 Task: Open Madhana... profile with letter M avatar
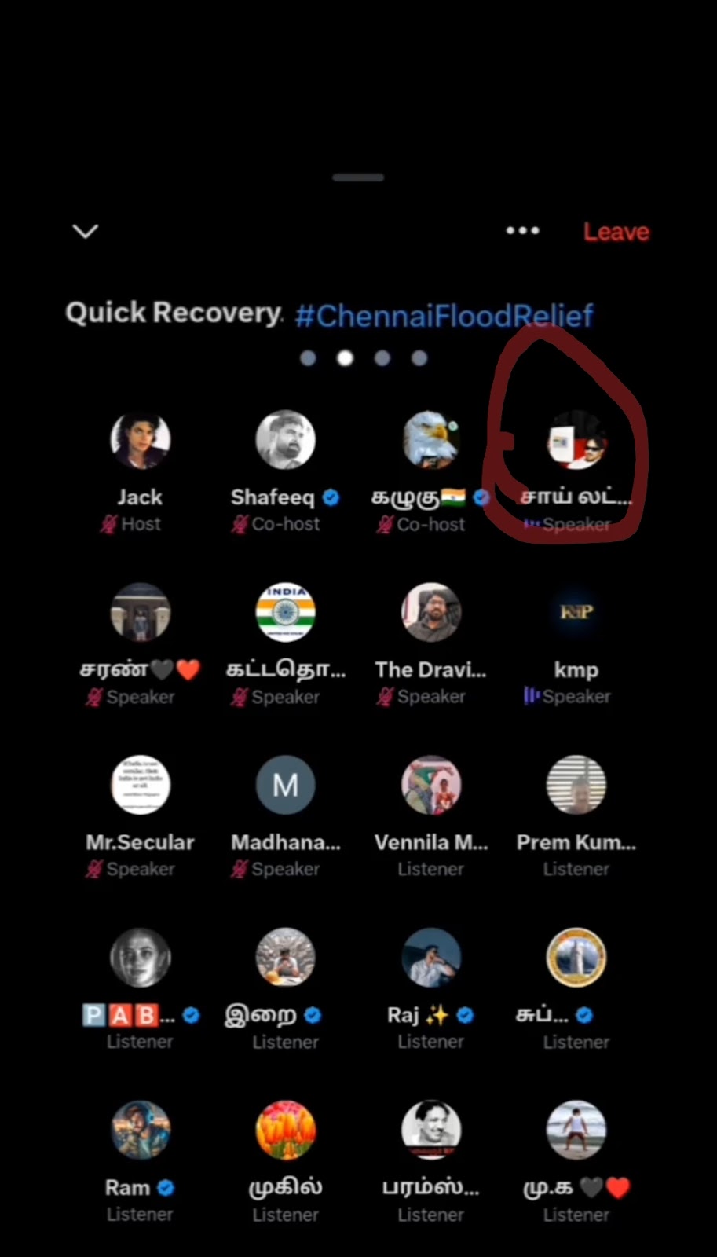285,785
